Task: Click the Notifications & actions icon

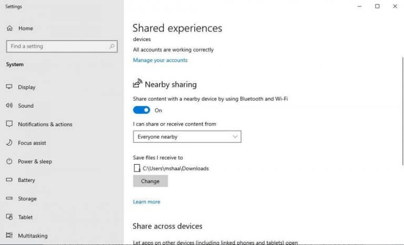Action: click(9, 125)
